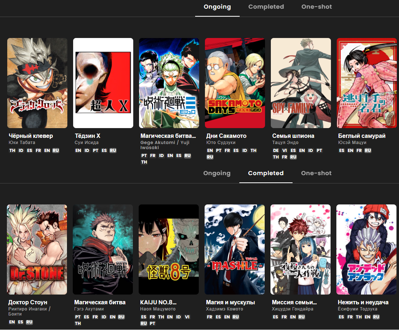Click the title Нежить и неудача
This screenshot has width=399, height=330.
(363, 302)
